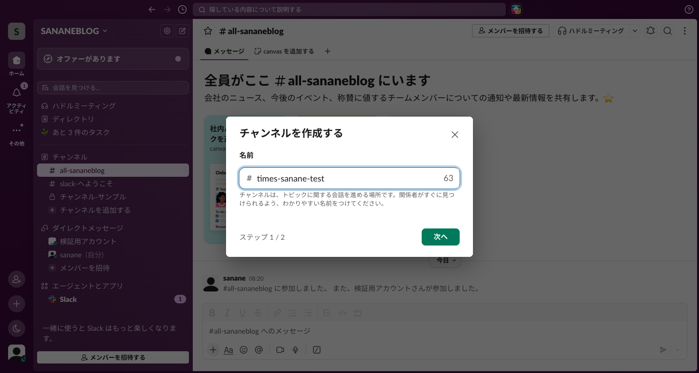The image size is (699, 373).
Task: Toggle strikethrough formatting in composer
Action: point(258,313)
